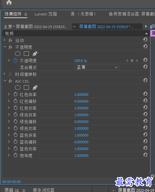Toggle animation stopwatch for 绿色斜率
This screenshot has width=155, height=192.
(16, 115)
